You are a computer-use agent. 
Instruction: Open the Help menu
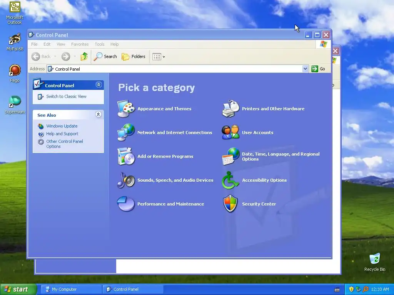[114, 44]
